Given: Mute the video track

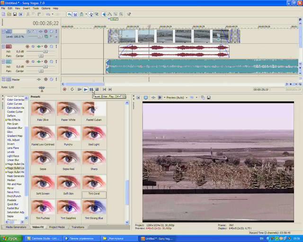Looking at the screenshot, I should click(x=52, y=31).
